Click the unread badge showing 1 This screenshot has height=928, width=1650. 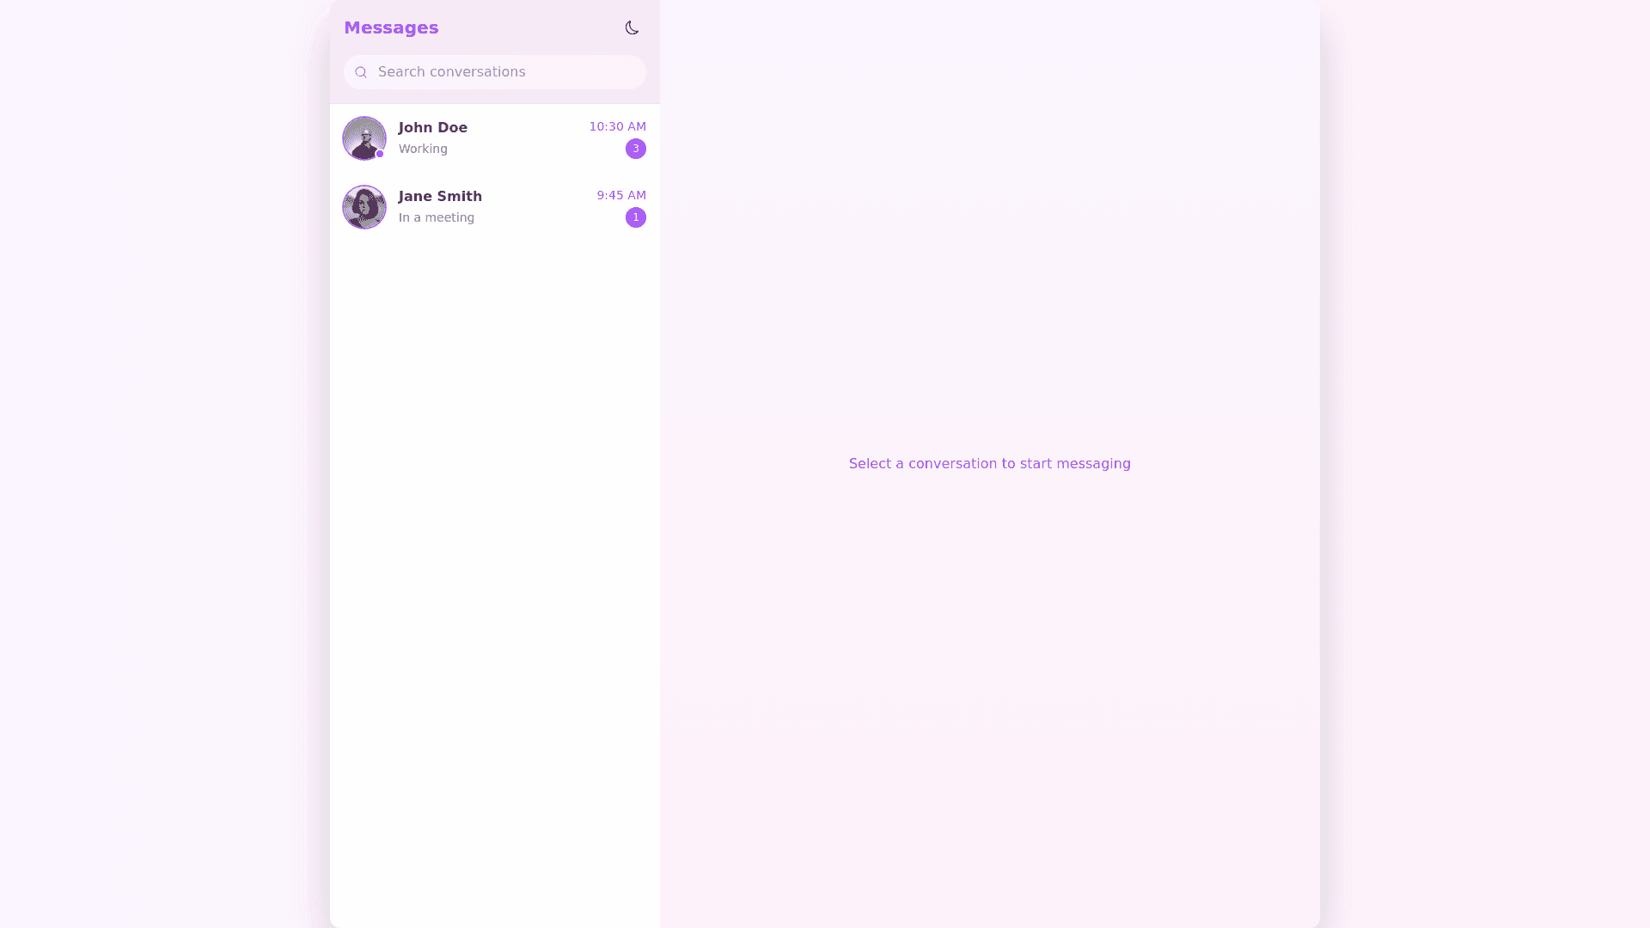click(635, 217)
